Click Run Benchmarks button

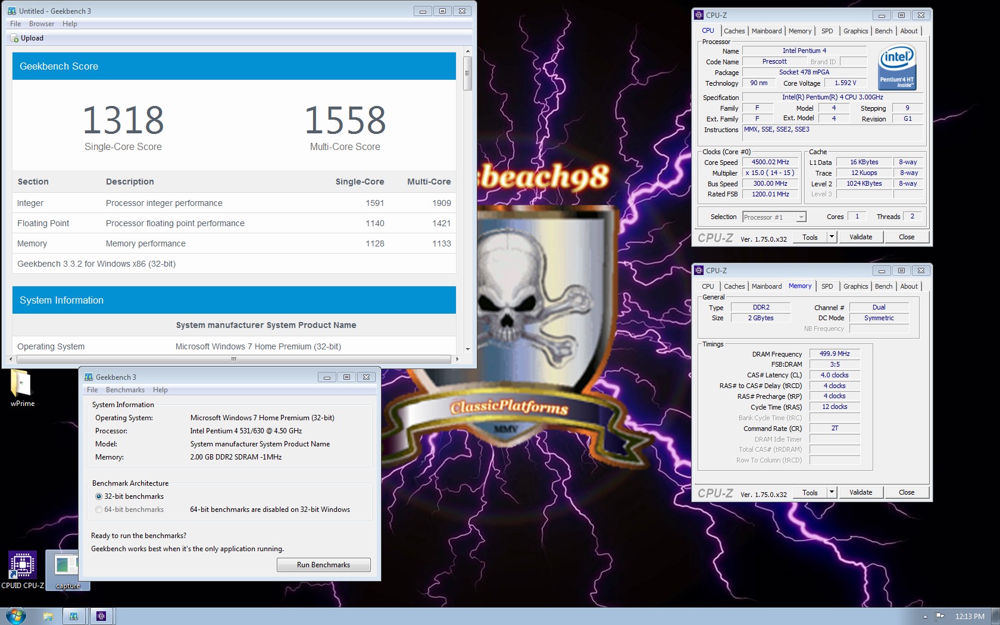coord(323,565)
